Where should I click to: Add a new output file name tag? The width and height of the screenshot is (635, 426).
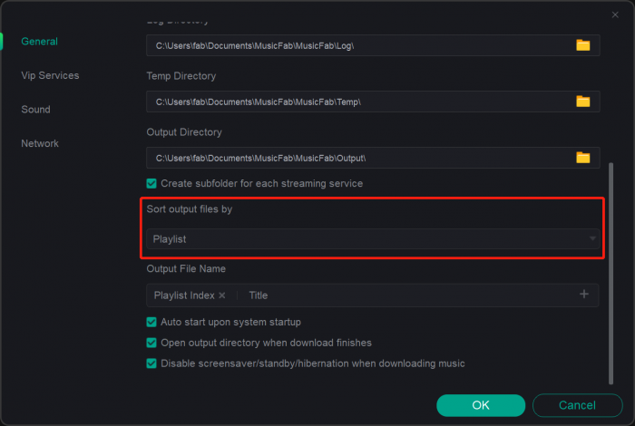[584, 295]
